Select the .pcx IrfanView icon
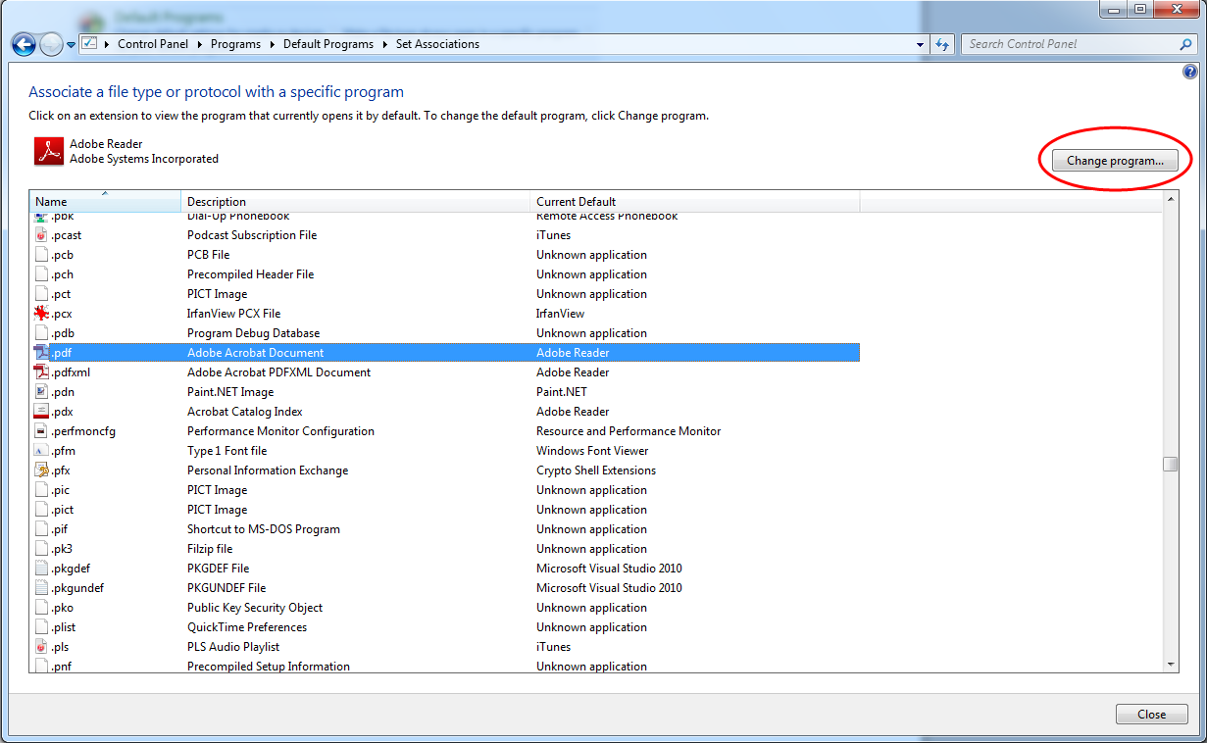 pos(41,314)
